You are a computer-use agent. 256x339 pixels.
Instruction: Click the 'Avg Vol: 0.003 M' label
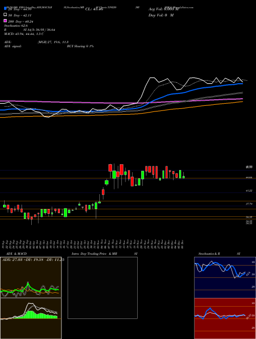(163, 9)
